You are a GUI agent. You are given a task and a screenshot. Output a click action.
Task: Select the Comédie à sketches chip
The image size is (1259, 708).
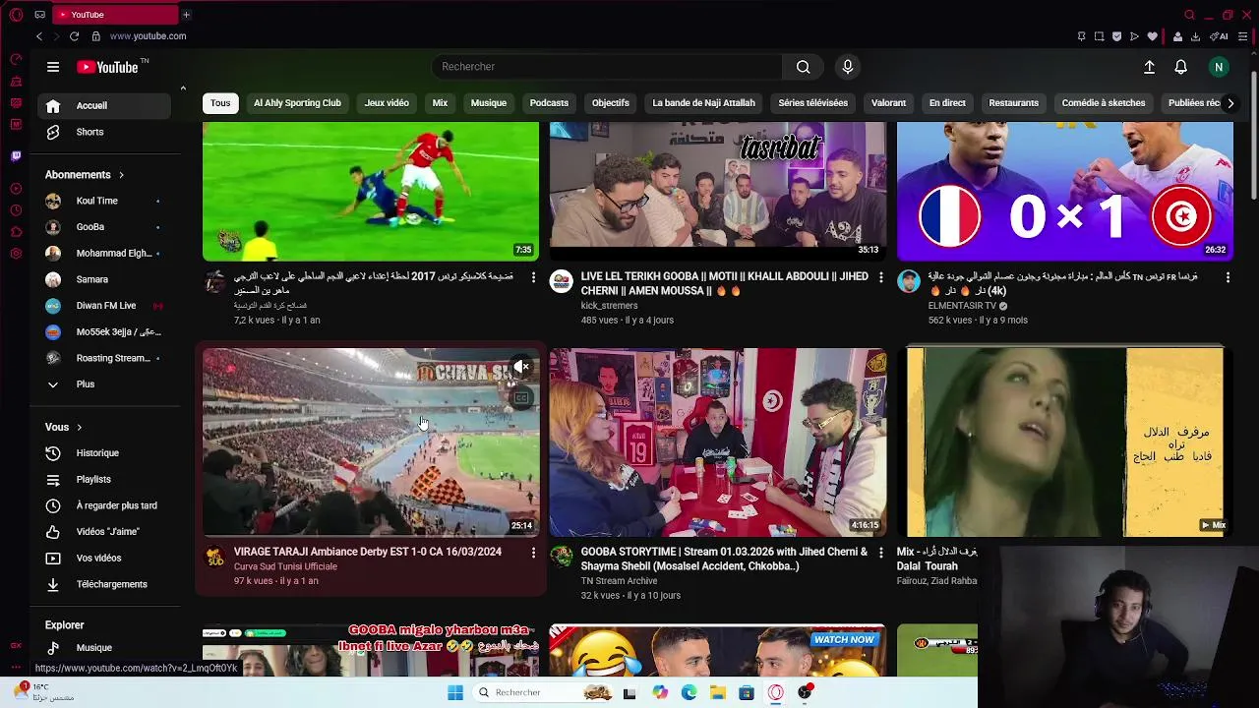[x=1104, y=103]
